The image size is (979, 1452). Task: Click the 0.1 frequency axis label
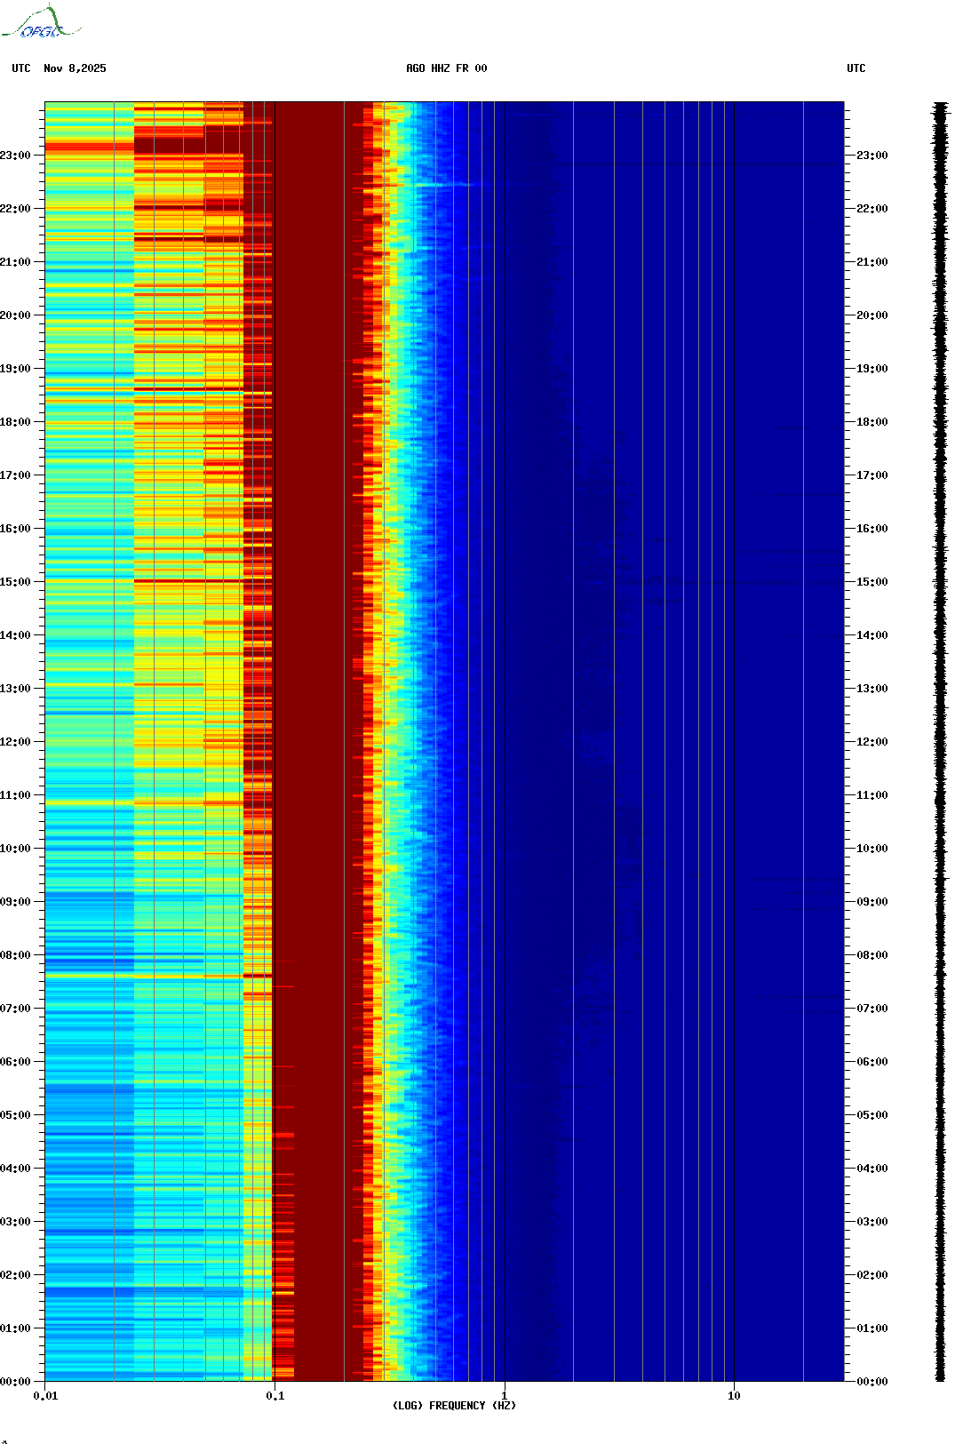pos(275,1396)
